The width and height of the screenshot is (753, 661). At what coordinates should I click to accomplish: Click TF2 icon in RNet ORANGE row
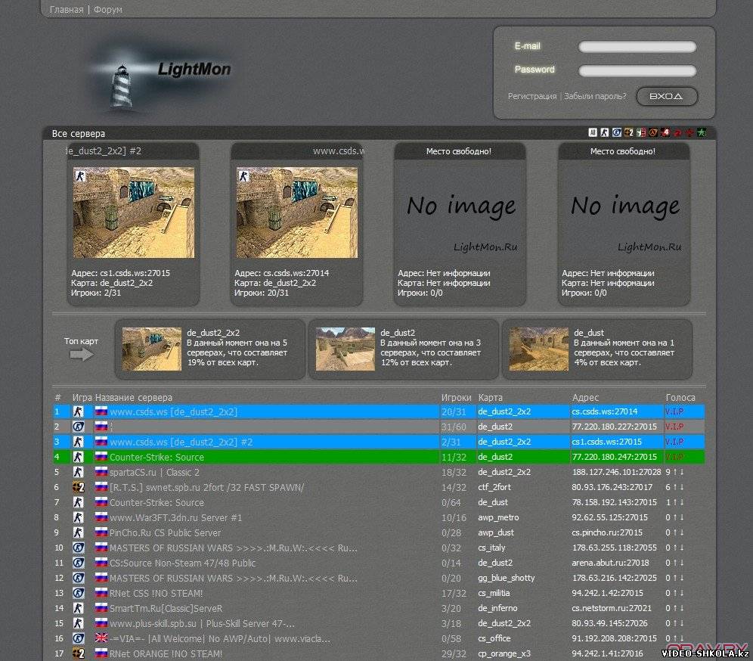(x=79, y=653)
